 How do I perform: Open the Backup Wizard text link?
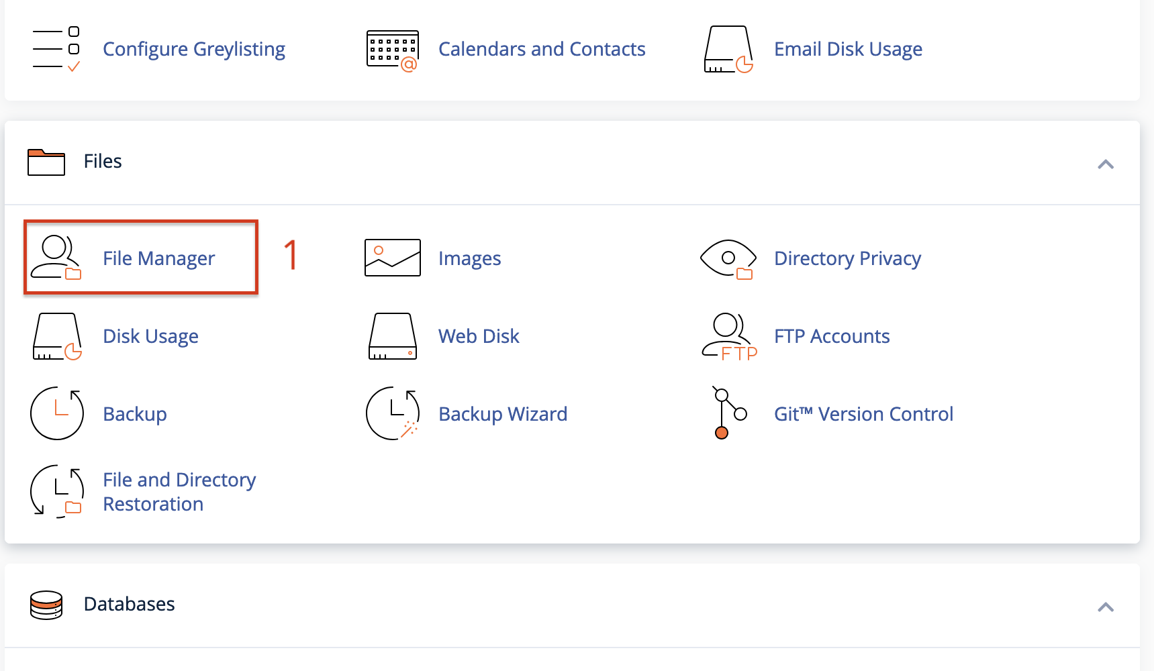[x=503, y=414]
